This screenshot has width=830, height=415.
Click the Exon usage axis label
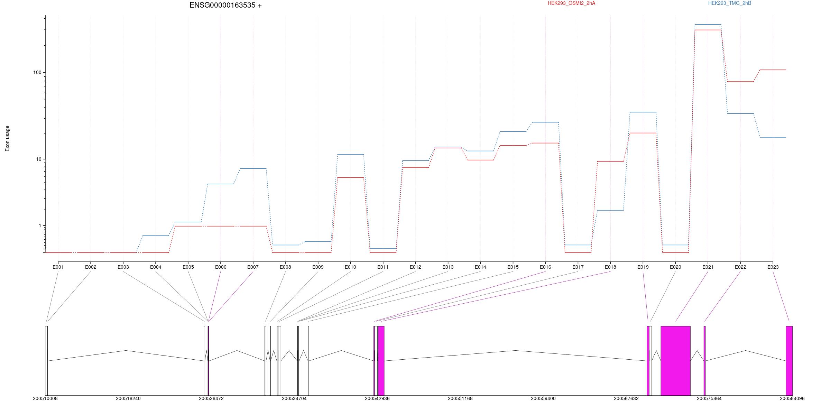[7, 138]
